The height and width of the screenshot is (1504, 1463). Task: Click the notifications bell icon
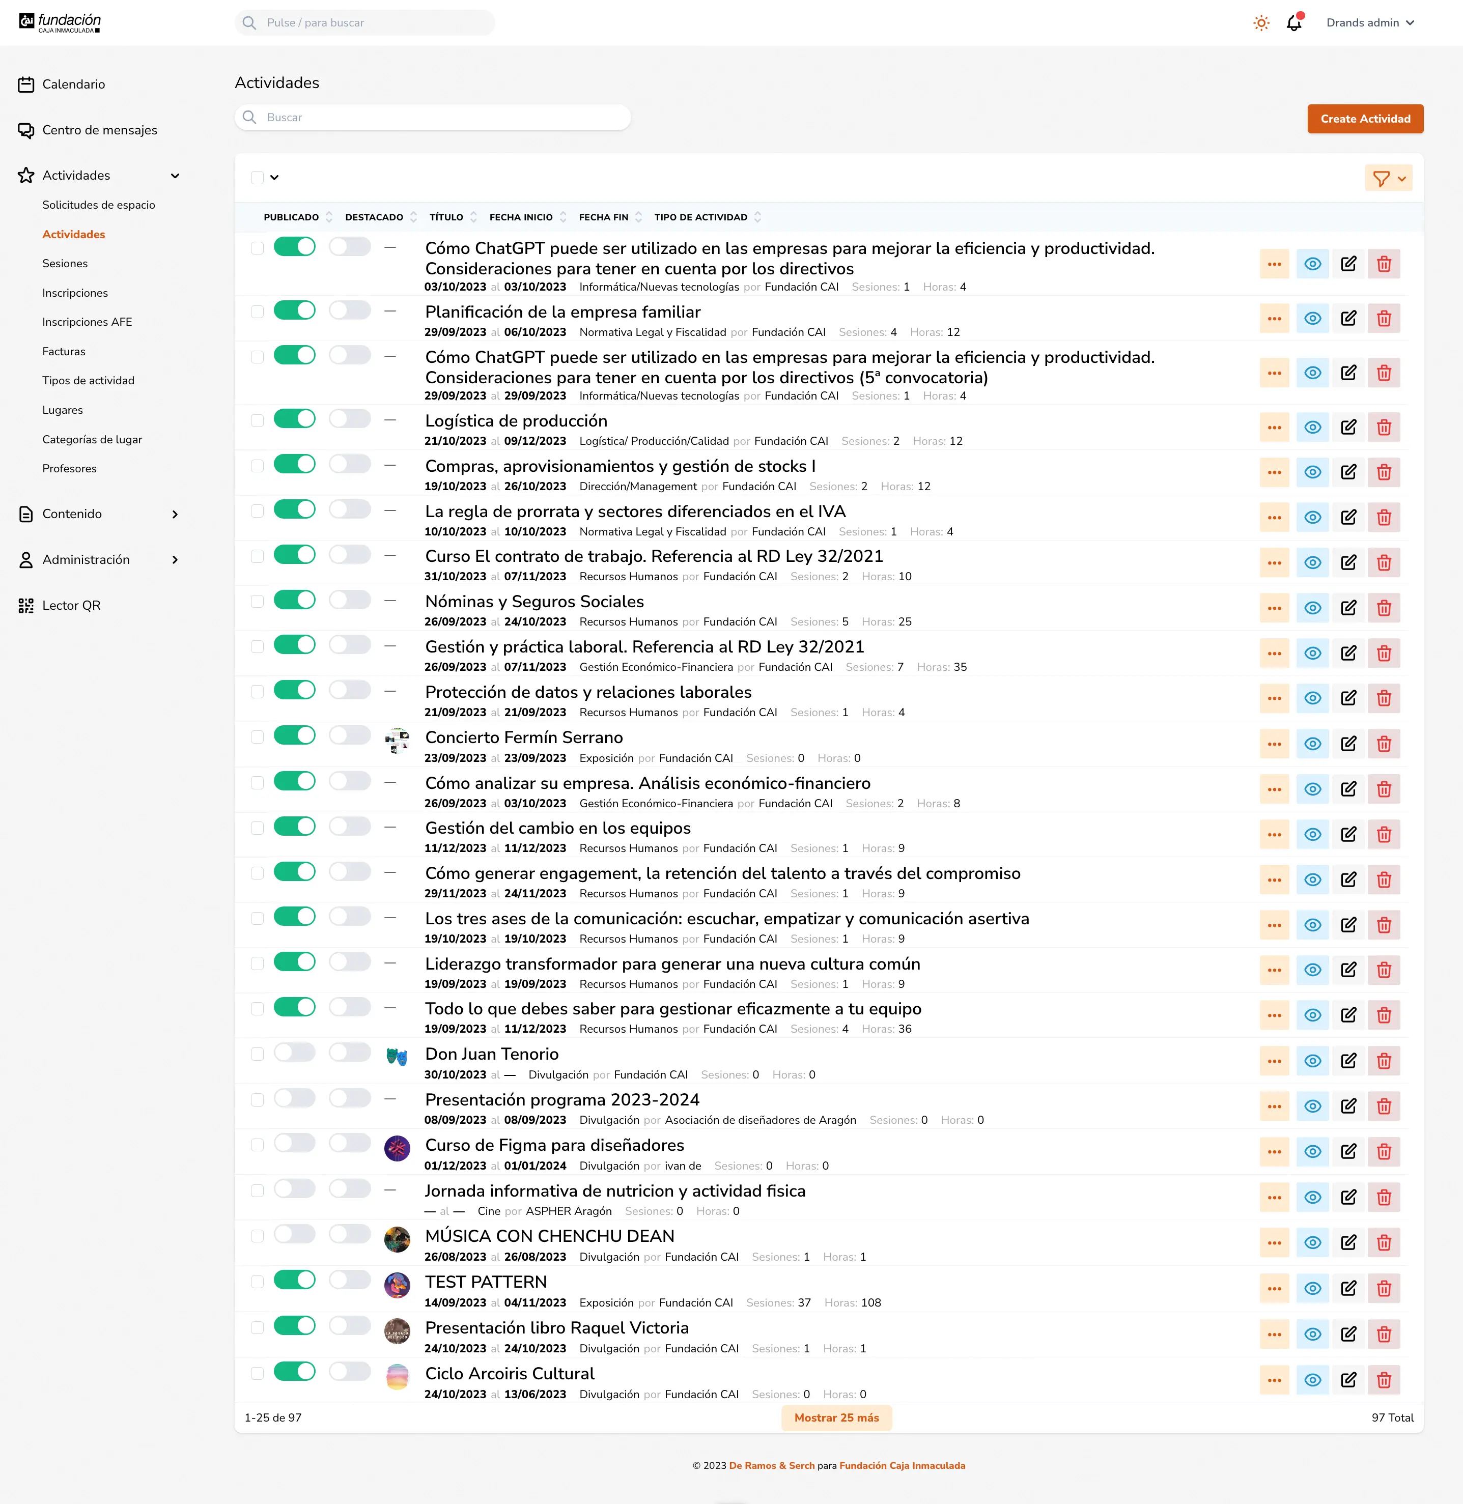point(1294,23)
